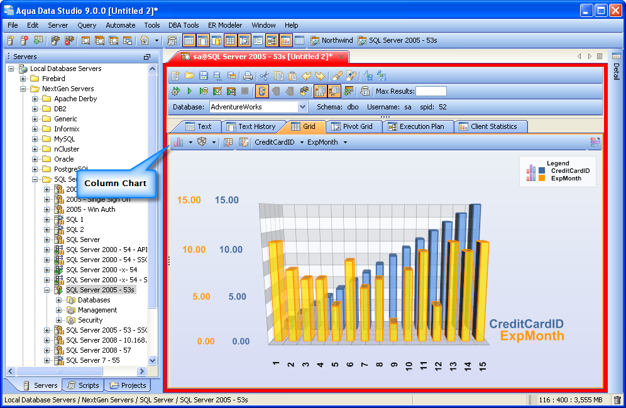Click the Max Results input field
The image size is (626, 408).
(x=431, y=91)
